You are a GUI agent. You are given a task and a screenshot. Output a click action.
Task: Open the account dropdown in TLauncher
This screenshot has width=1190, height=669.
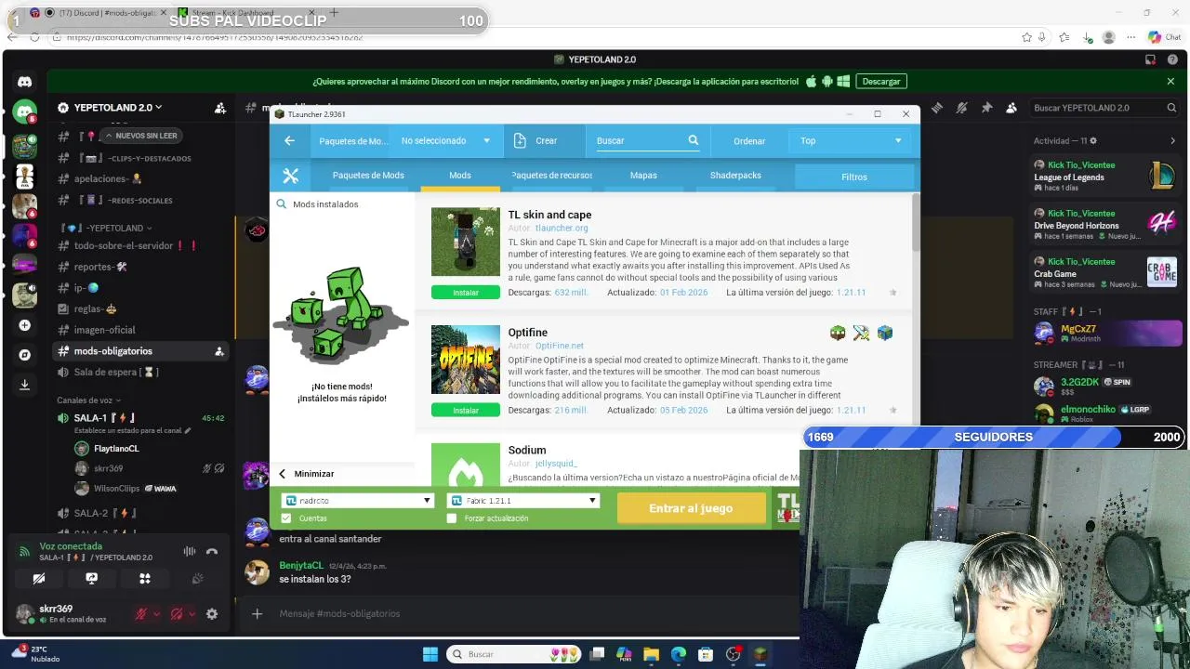358,500
